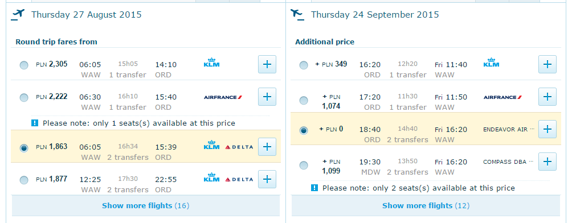Select the PLN 2,305 outbound fare
572x223 pixels.
[24, 65]
